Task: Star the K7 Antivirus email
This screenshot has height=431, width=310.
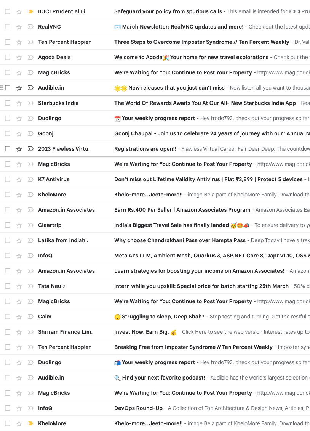Action: click(x=19, y=180)
